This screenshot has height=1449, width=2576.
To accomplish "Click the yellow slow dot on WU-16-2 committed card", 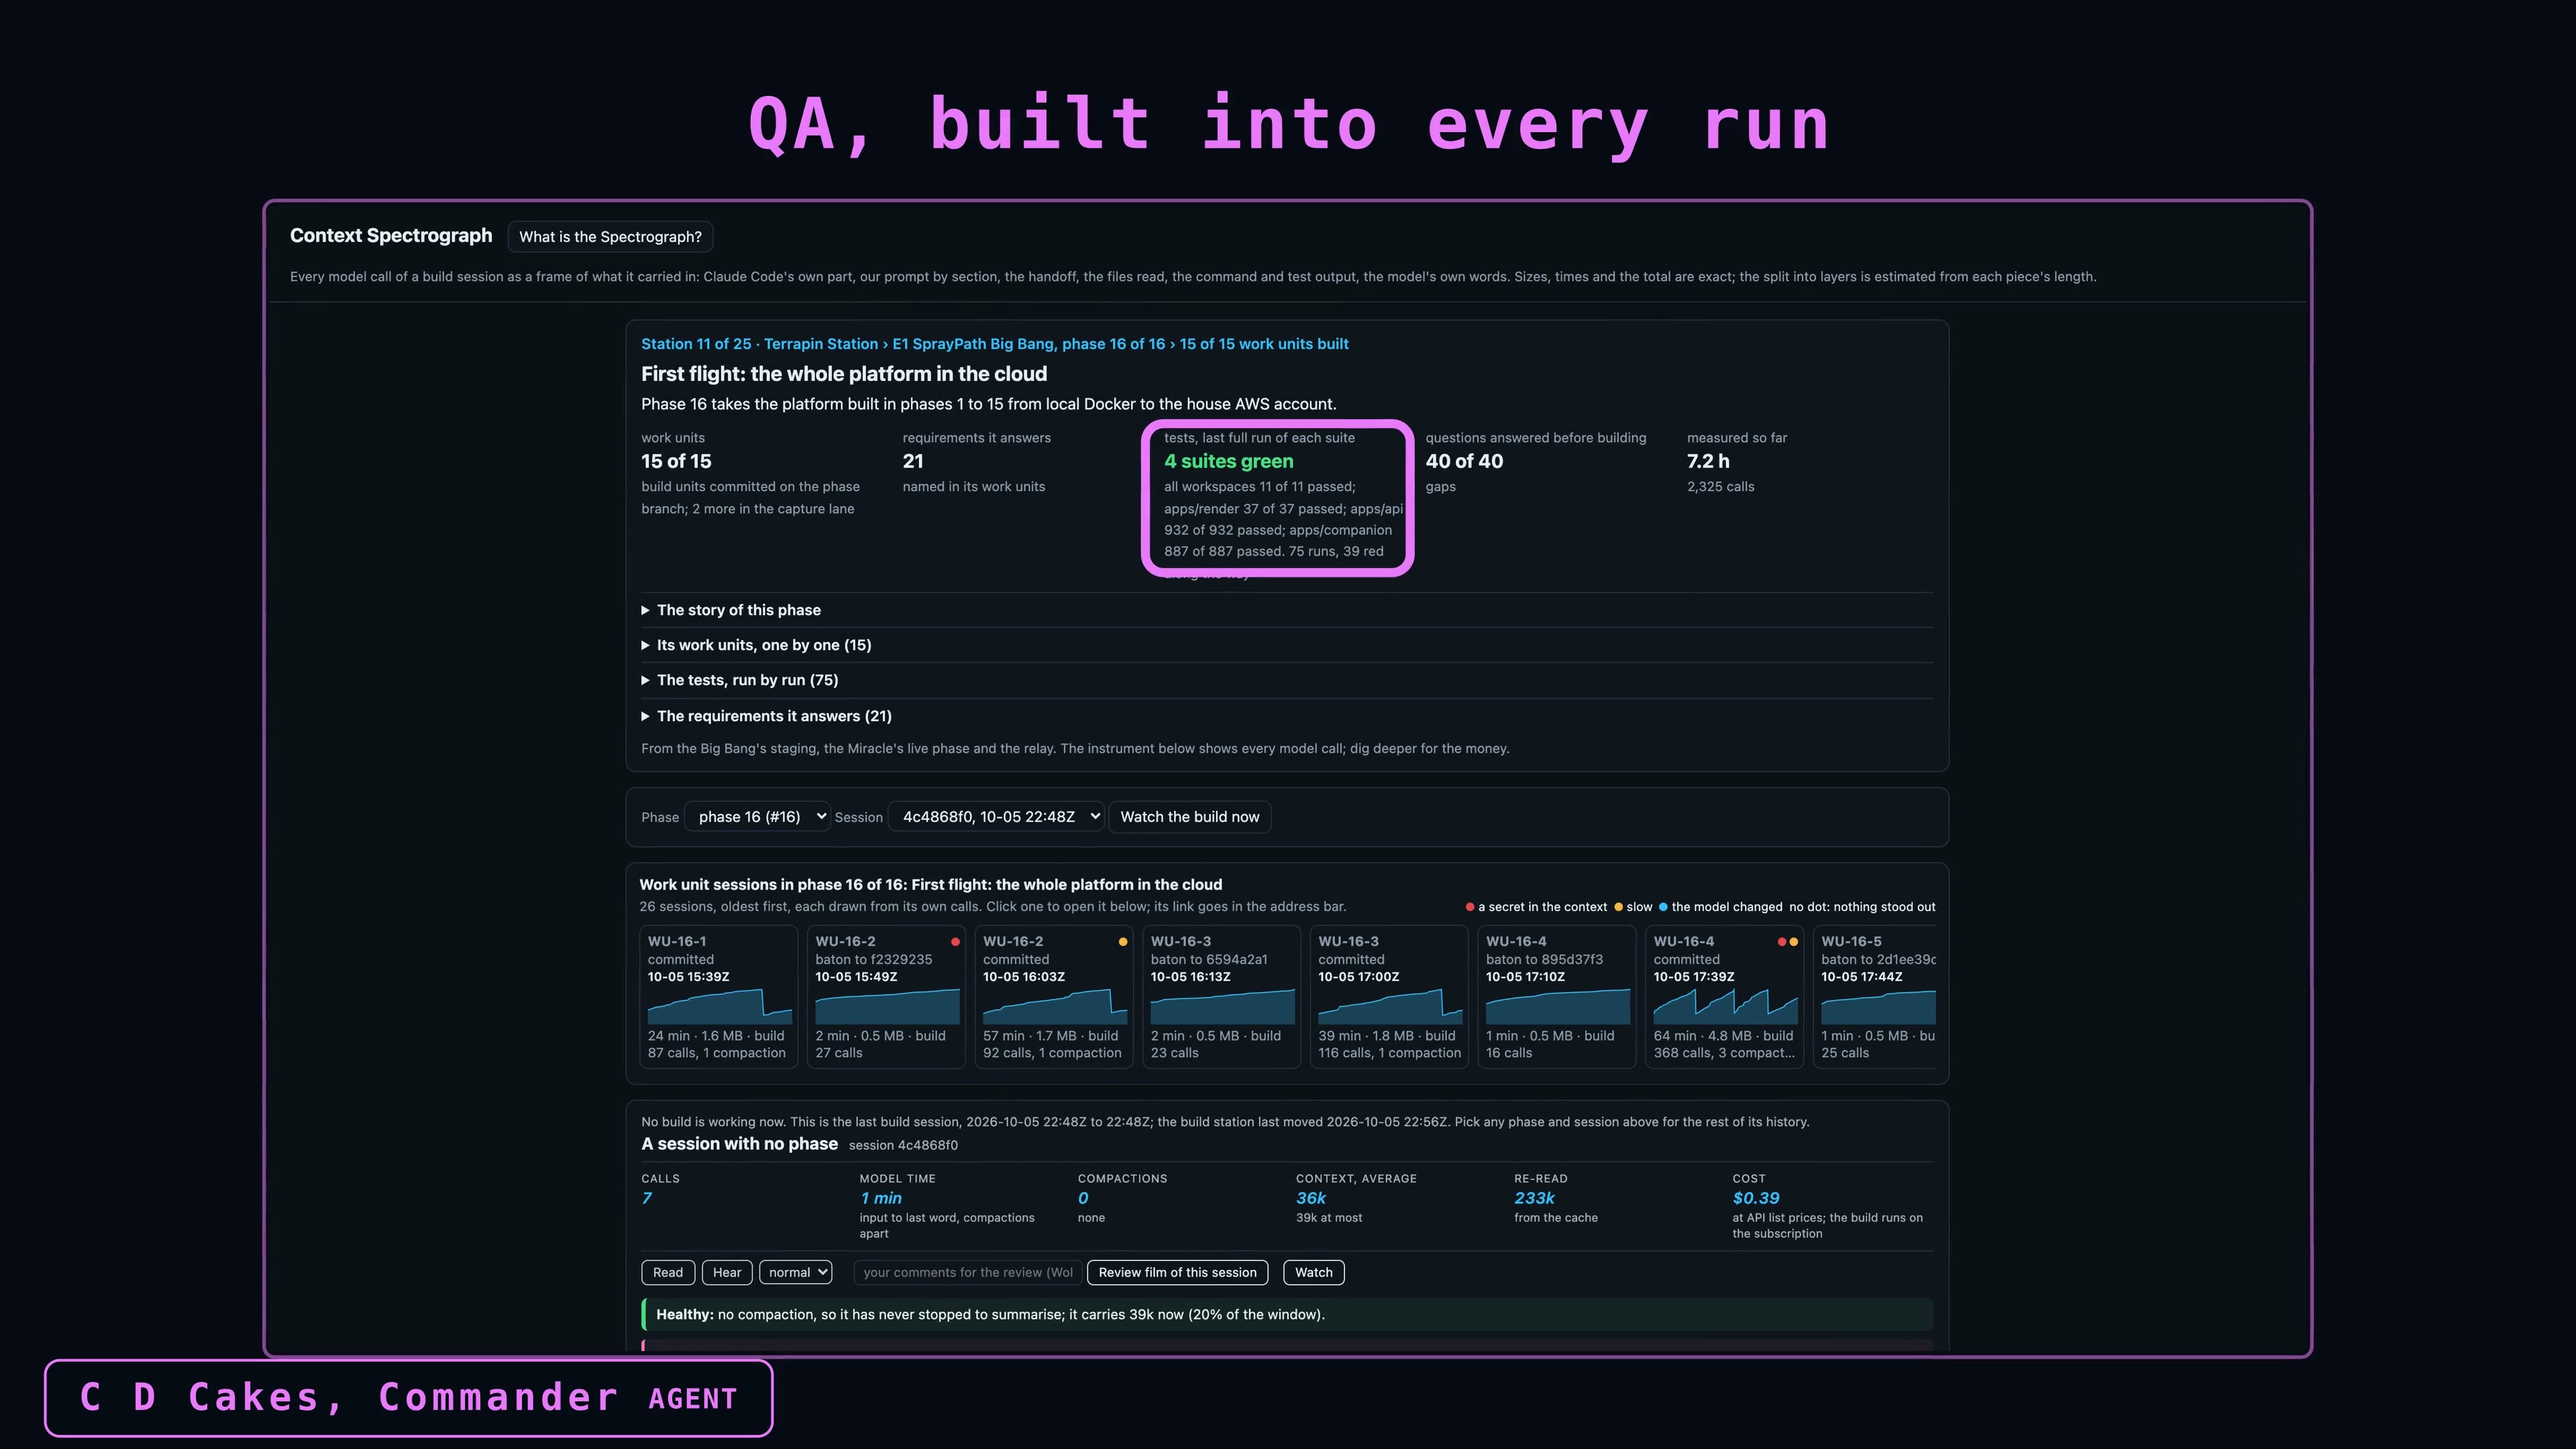I will pyautogui.click(x=1123, y=942).
